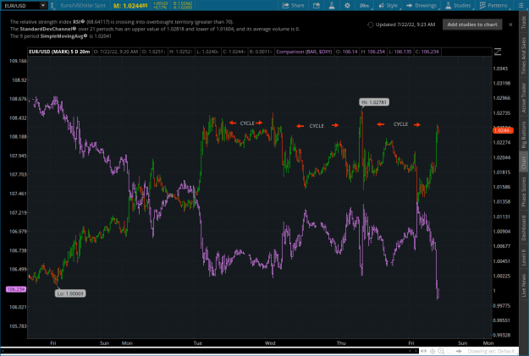Image resolution: width=529 pixels, height=356 pixels.
Task: Open the Drawing set: Default selector
Action: pyautogui.click(x=491, y=351)
